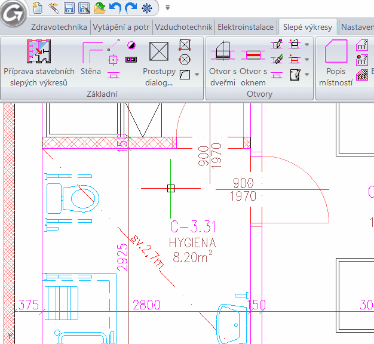Click the HYGIENA room label in drawing
Viewport: 374px width, 344px height.
point(192,244)
